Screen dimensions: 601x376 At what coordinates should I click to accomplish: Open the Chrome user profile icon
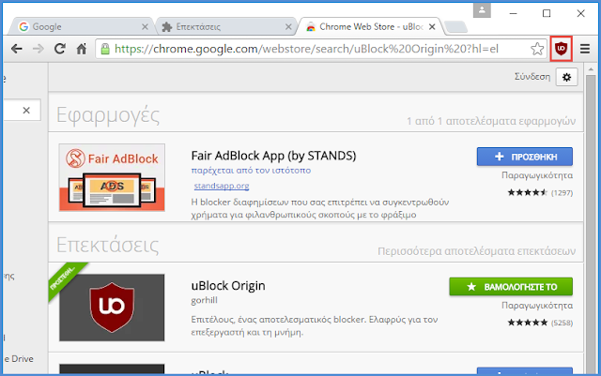482,10
